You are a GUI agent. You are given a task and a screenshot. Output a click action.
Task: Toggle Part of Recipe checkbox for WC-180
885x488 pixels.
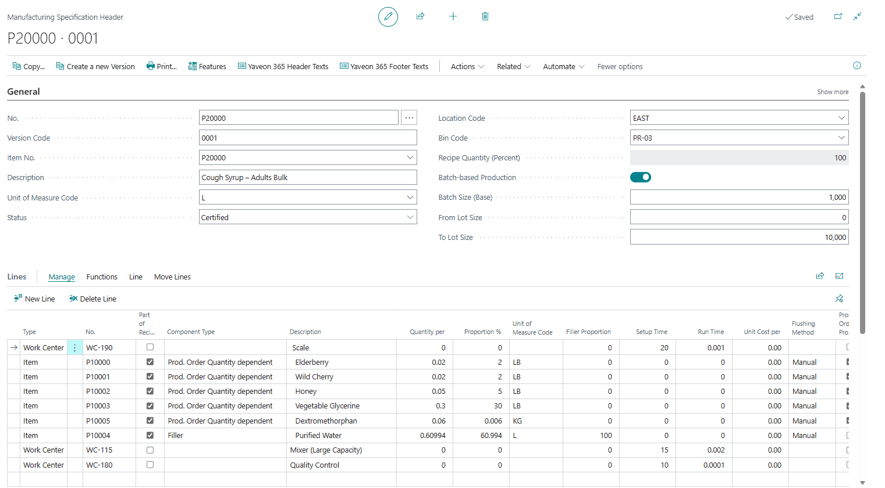pos(150,465)
